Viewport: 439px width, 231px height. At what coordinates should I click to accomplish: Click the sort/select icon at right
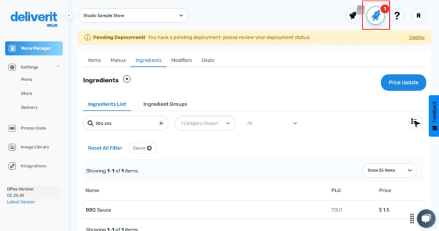click(415, 123)
